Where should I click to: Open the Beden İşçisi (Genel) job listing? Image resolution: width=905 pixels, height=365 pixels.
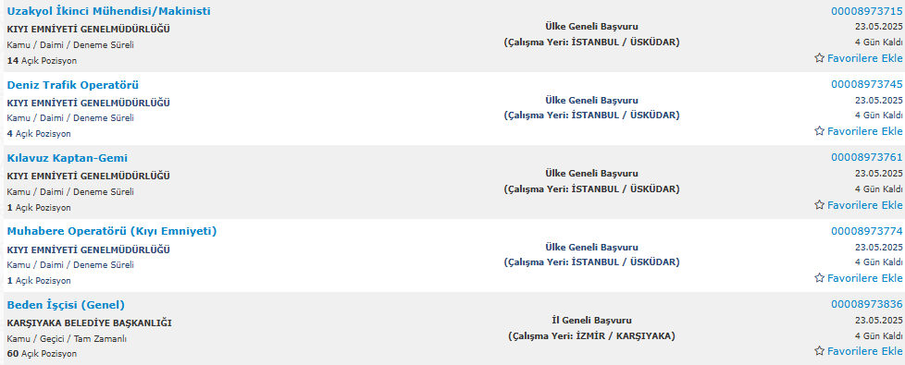(x=66, y=304)
